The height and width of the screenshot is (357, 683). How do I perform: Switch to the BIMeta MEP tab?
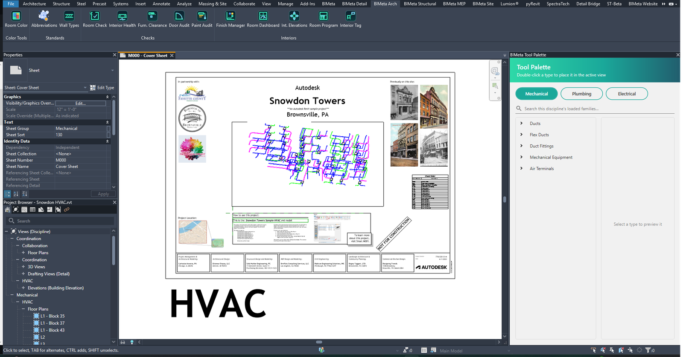[x=454, y=4]
